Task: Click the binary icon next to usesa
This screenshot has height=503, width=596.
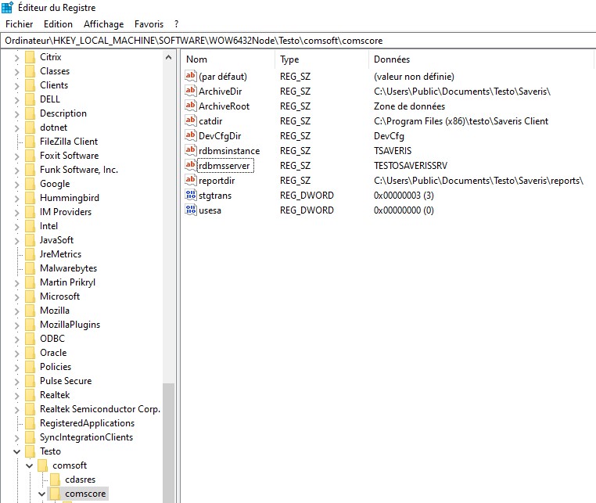Action: [191, 210]
